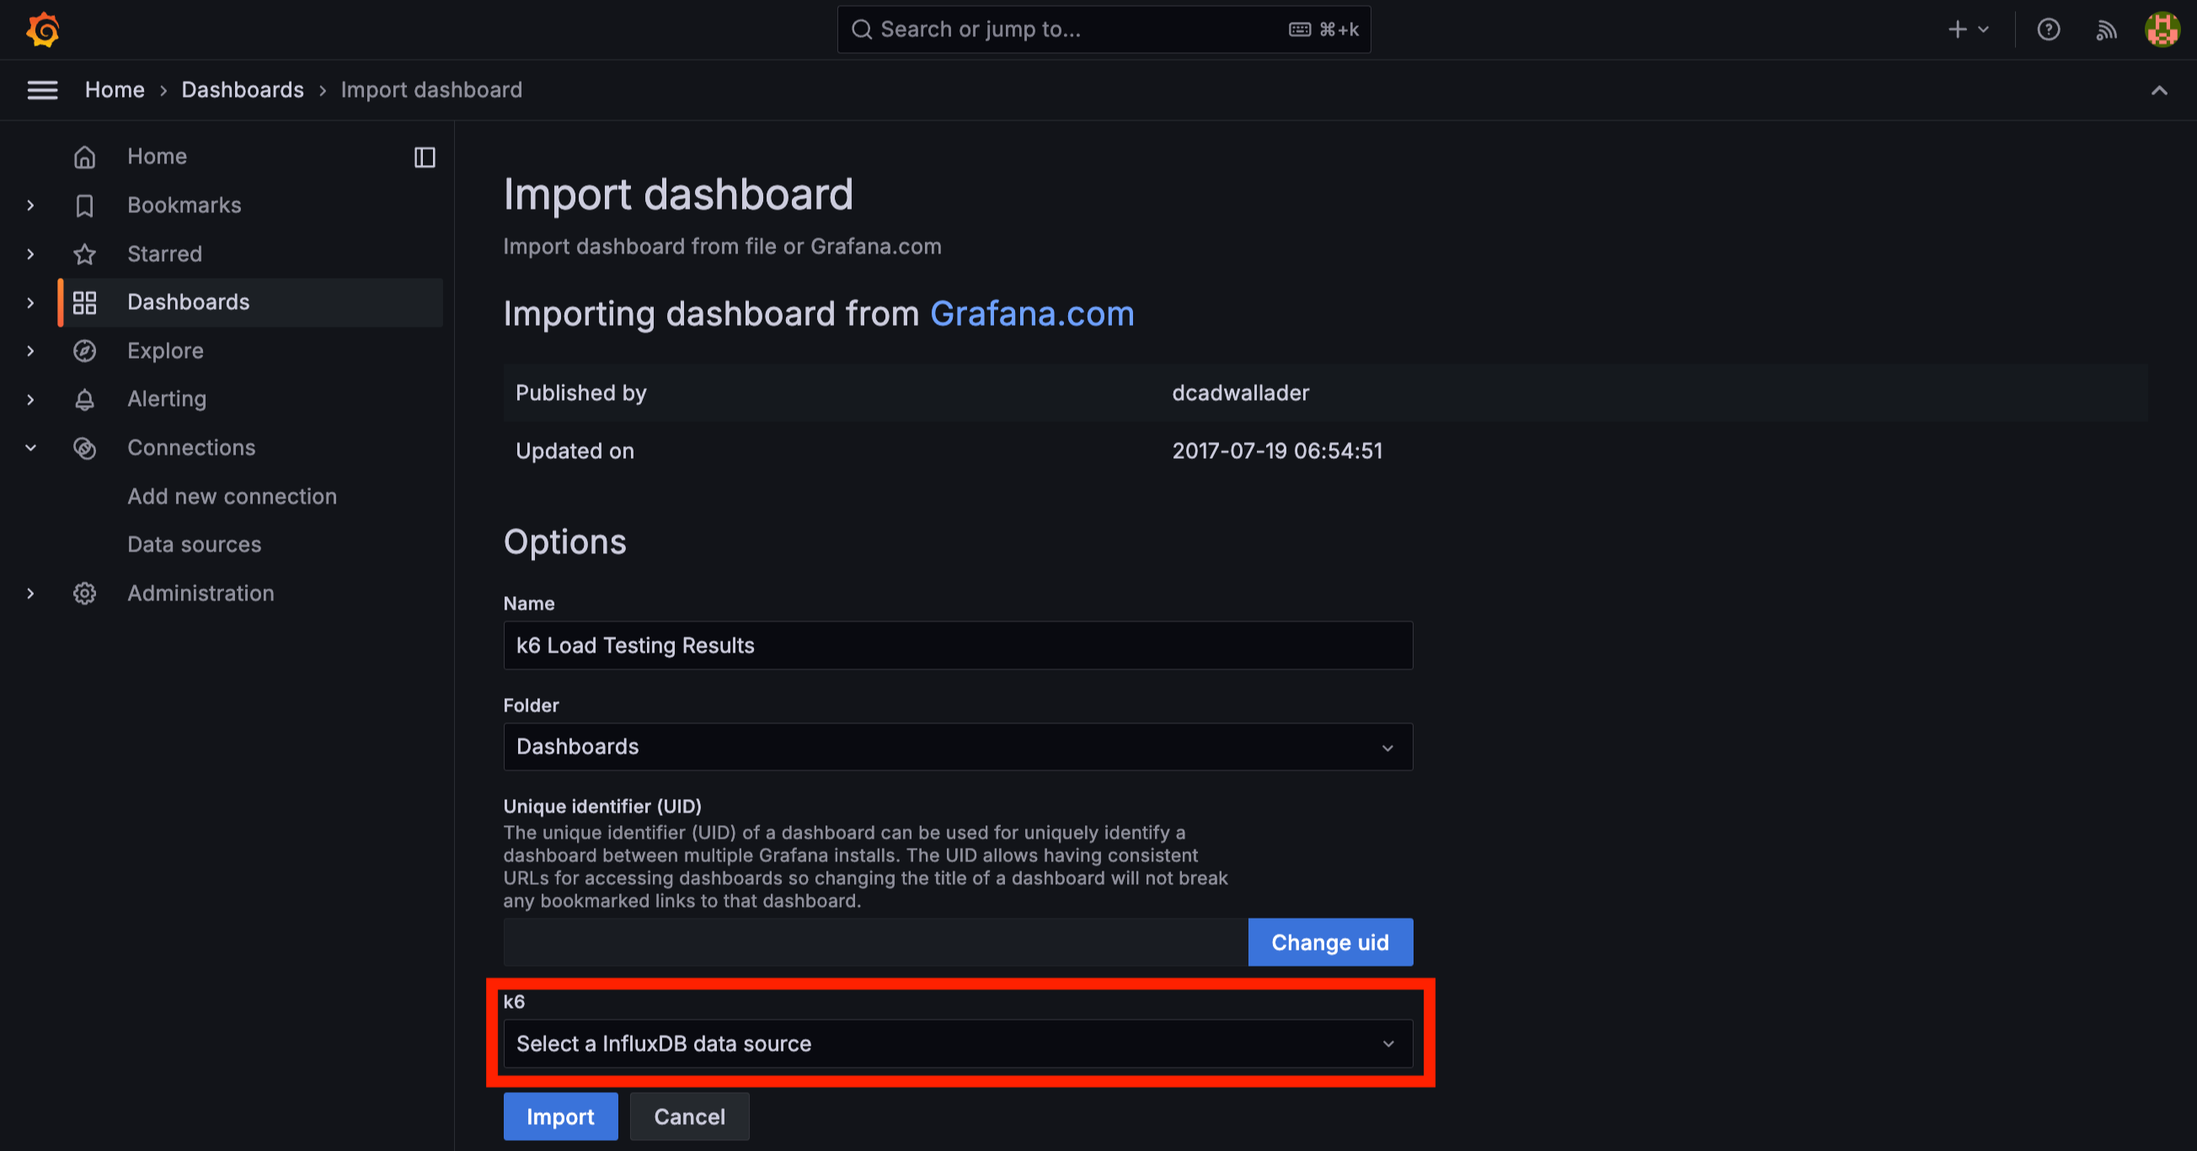Click the Grafana logo

pos(43,29)
